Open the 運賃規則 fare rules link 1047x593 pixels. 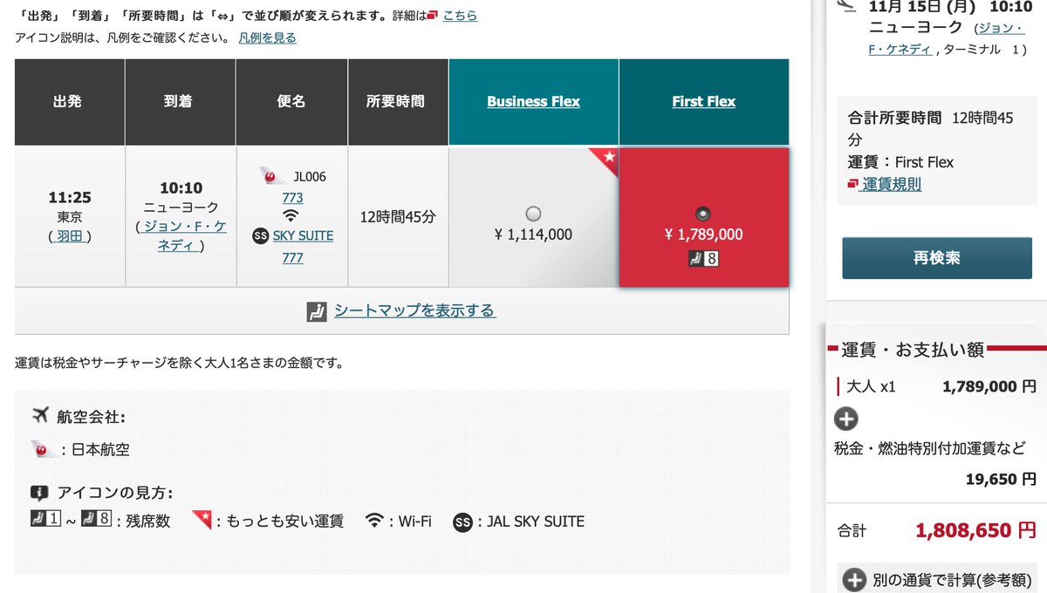tap(892, 184)
